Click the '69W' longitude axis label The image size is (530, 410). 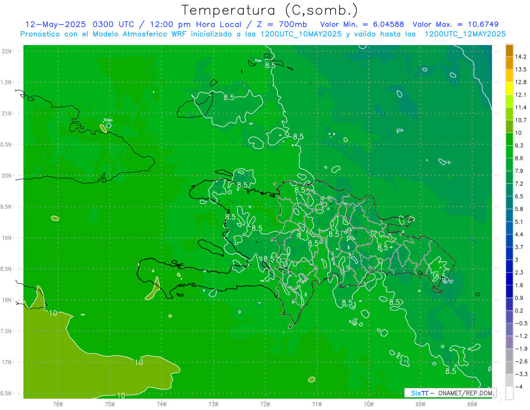click(x=420, y=404)
